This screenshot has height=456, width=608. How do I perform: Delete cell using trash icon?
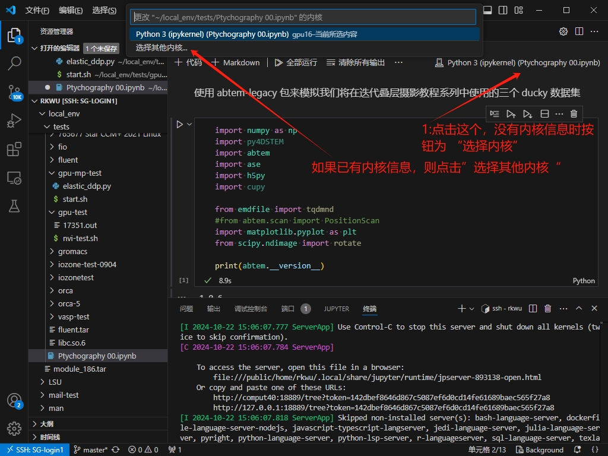[x=574, y=113]
